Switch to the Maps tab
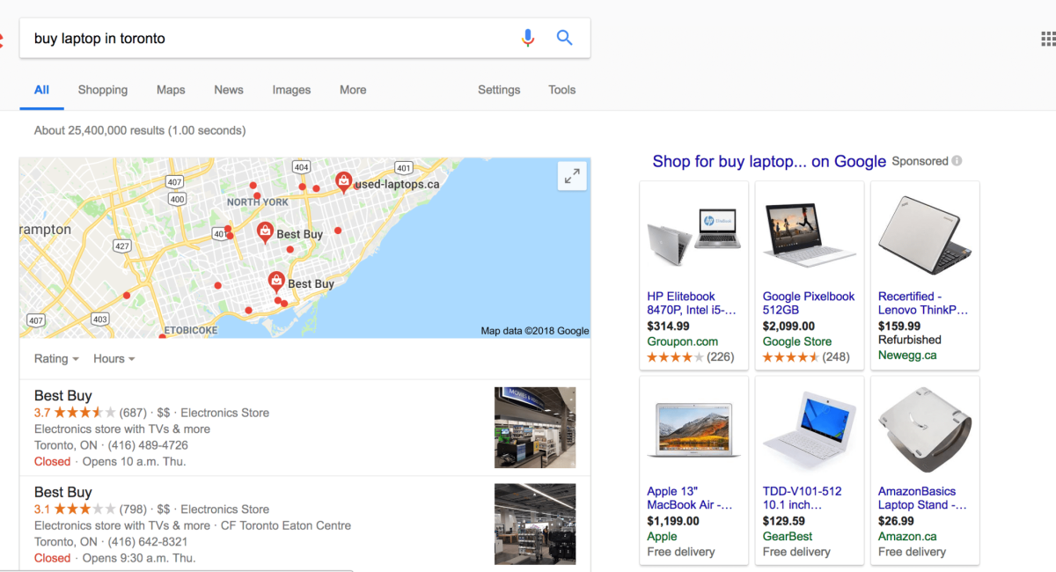 click(x=171, y=90)
